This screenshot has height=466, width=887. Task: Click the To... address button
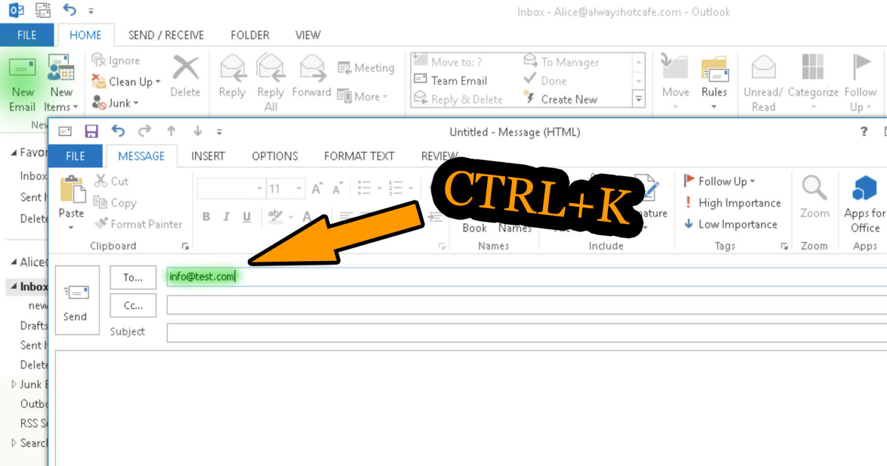133,277
